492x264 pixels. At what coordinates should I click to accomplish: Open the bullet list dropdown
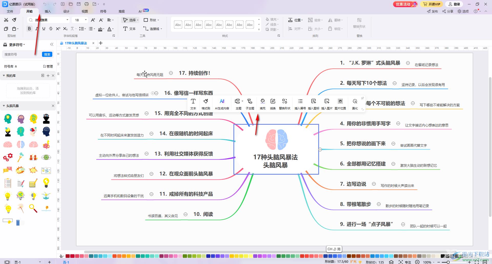tap(92, 29)
